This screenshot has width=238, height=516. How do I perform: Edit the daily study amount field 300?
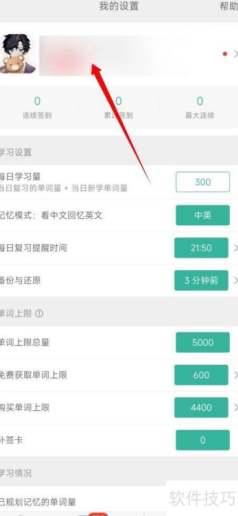[x=203, y=182]
